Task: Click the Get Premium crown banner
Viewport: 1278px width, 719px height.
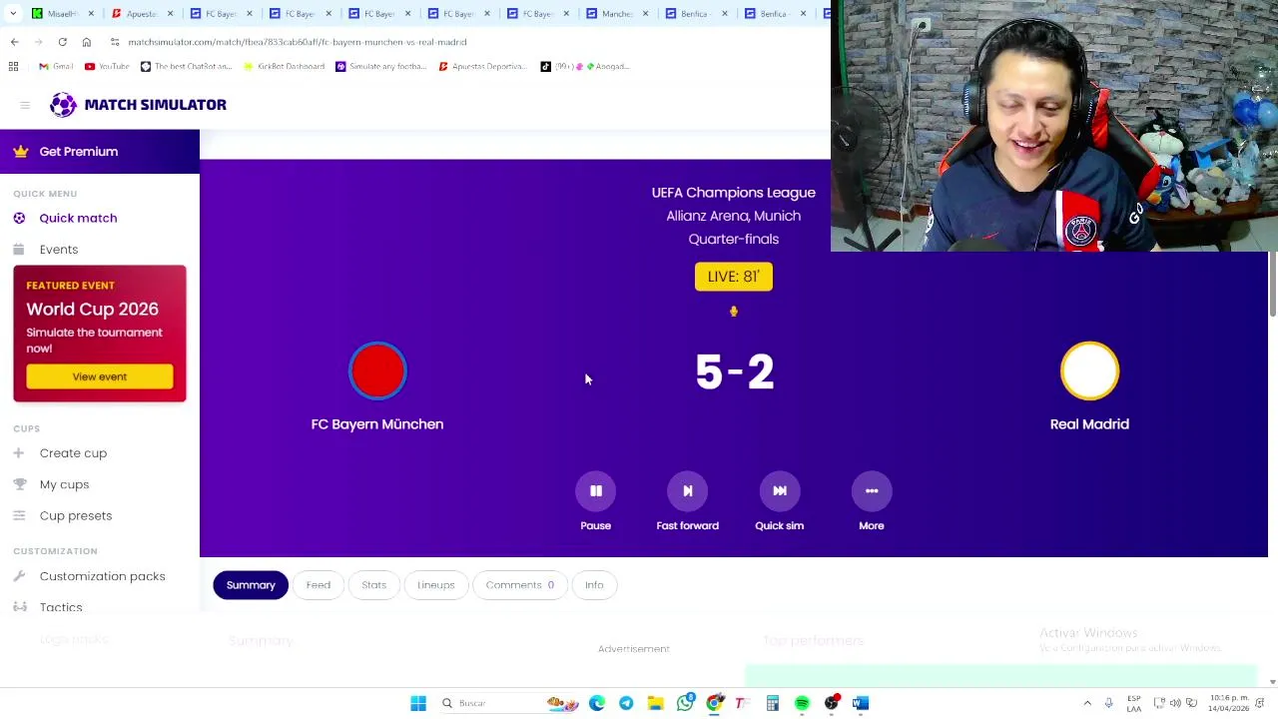Action: tap(100, 152)
